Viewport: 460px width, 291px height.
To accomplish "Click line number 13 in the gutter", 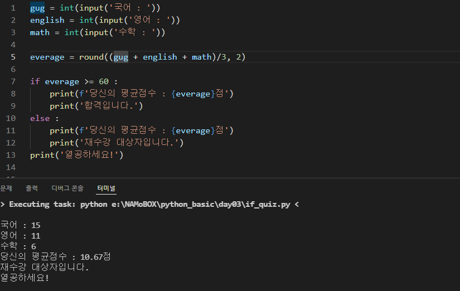I will pos(11,155).
